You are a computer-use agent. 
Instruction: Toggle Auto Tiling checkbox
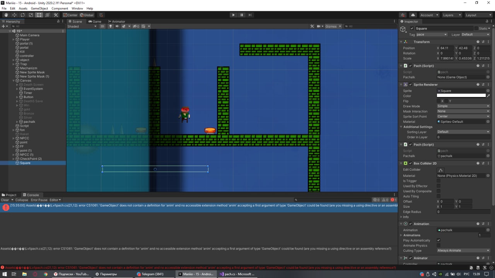pyautogui.click(x=439, y=196)
